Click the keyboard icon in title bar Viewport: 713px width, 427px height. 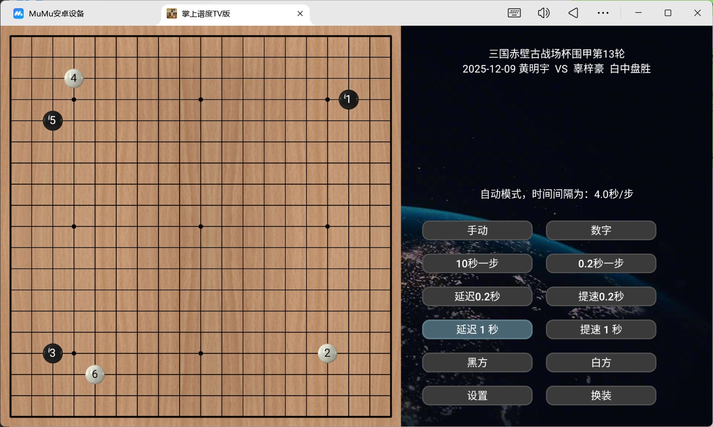click(514, 13)
